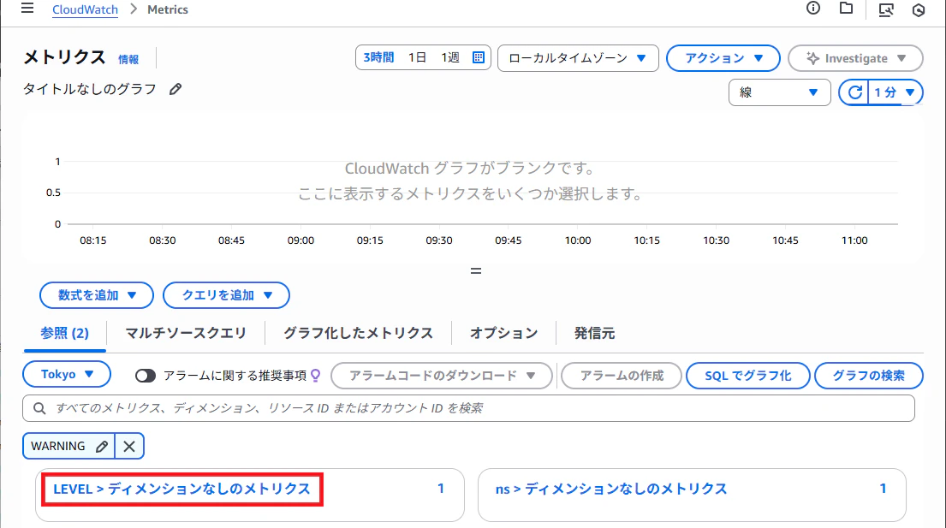This screenshot has height=528, width=946.
Task: Click the CloudWatch breadcrumb link
Action: point(85,9)
